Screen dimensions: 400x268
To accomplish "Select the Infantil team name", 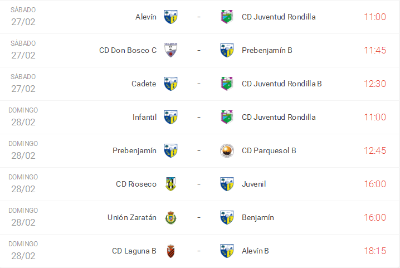I will point(144,117).
